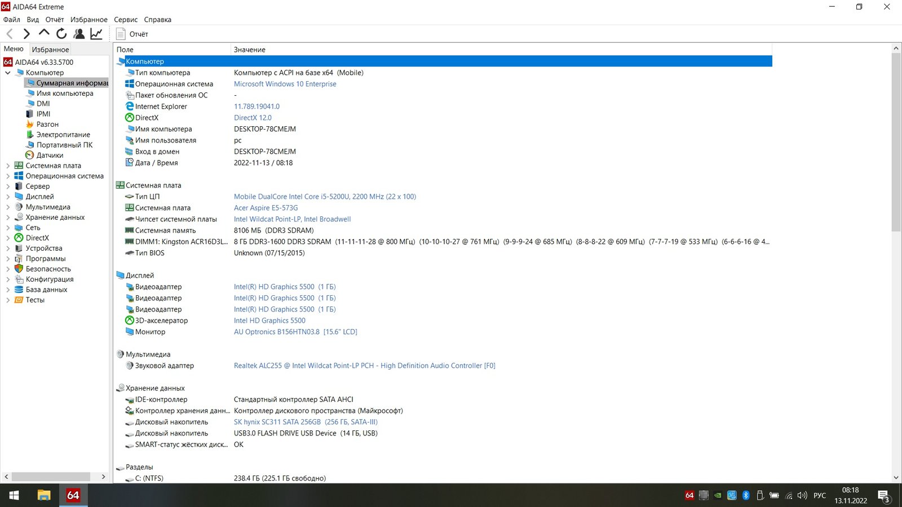Image resolution: width=902 pixels, height=507 pixels.
Task: Expand the Системная плата tree node
Action: [x=8, y=166]
